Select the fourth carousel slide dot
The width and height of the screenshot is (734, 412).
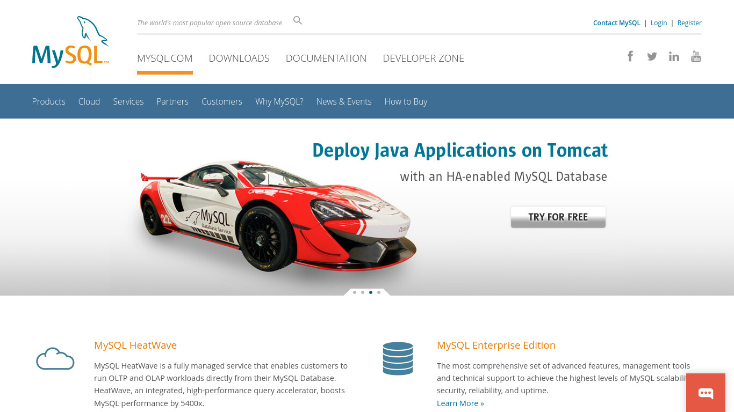379,292
